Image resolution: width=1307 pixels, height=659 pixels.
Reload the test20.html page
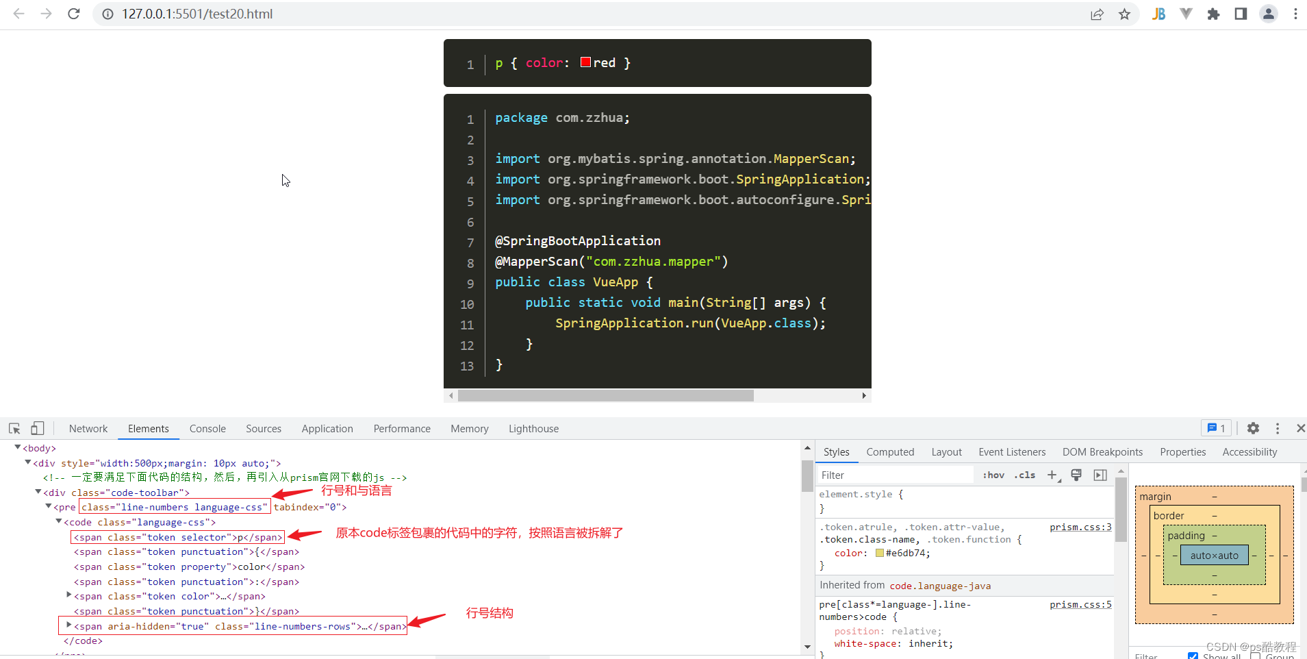pos(74,14)
